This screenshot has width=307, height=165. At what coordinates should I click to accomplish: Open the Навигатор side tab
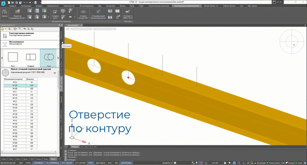[x=61, y=35]
